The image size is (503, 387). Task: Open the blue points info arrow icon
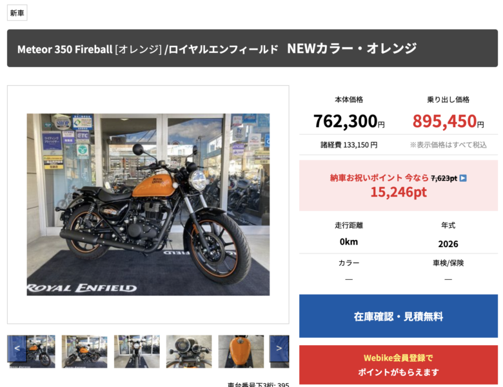(463, 178)
